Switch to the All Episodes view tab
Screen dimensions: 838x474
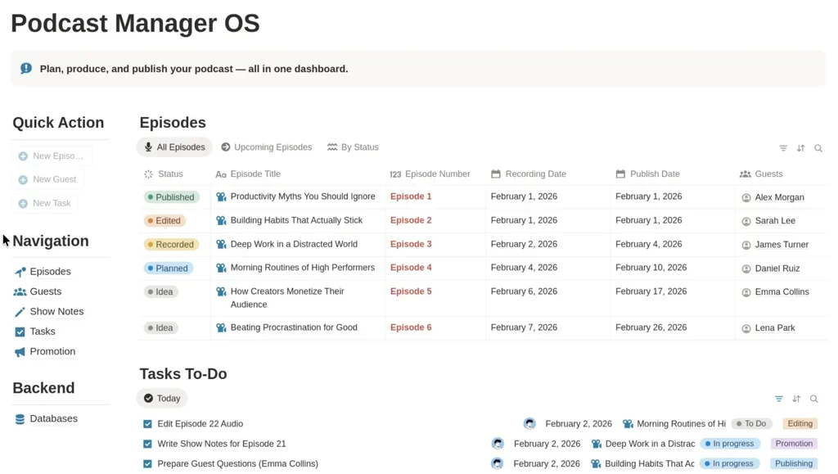pos(174,147)
